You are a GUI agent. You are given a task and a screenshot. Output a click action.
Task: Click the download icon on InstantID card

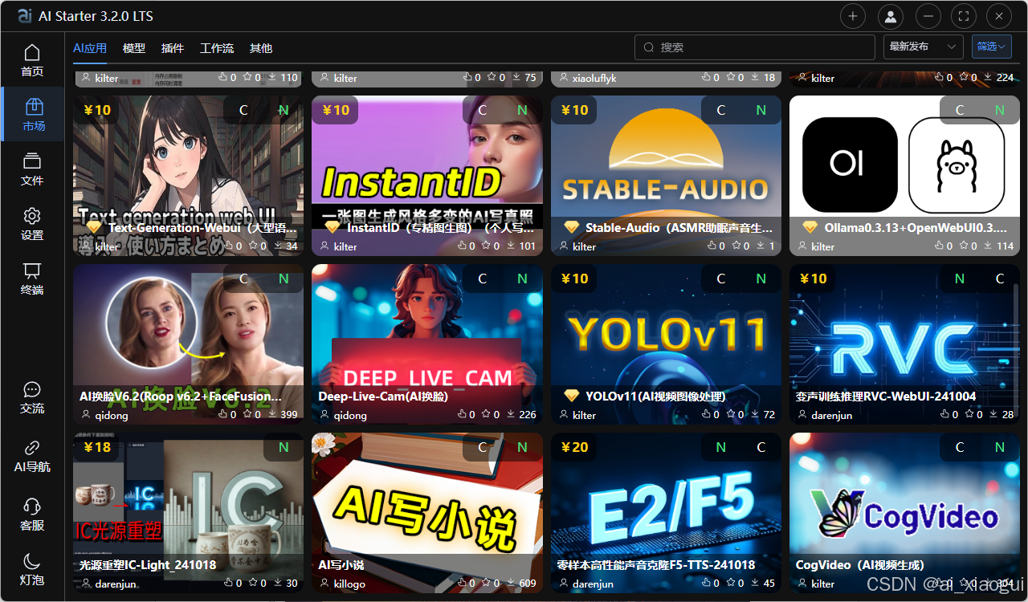(x=512, y=246)
